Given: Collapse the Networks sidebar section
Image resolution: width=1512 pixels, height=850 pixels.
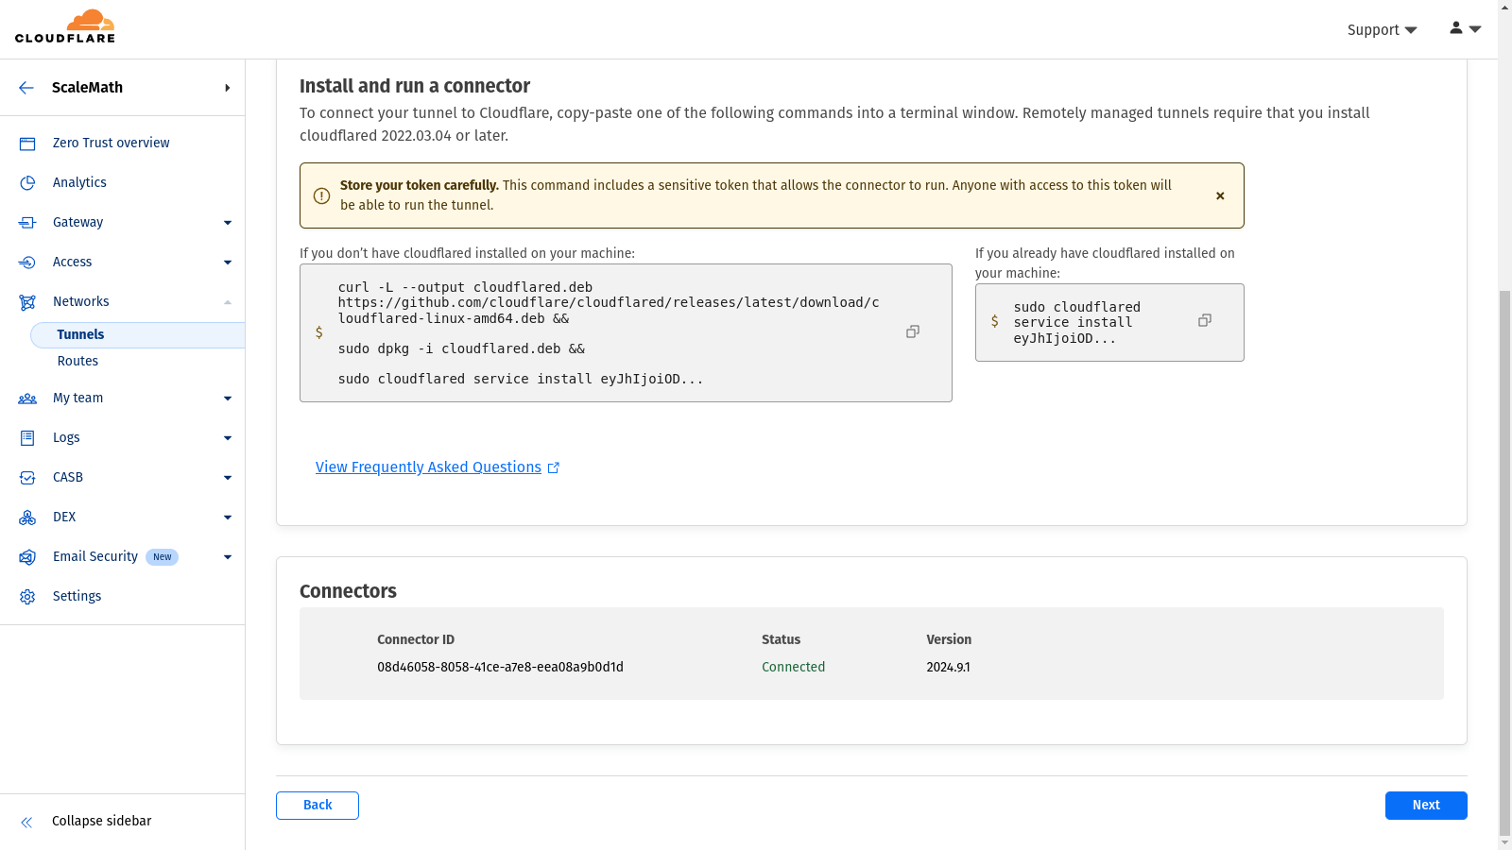Looking at the screenshot, I should [x=227, y=302].
